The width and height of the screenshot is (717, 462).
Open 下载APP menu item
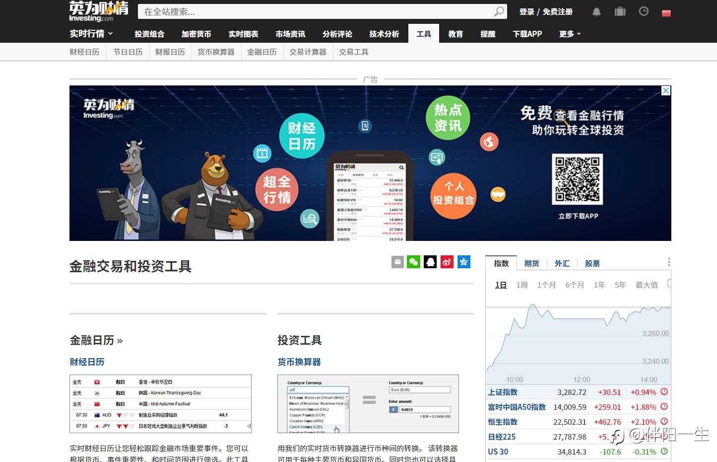coord(527,34)
